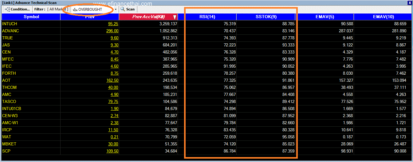This screenshot has width=413, height=162.
Task: Click the Scan magnifier button
Action: pyautogui.click(x=127, y=9)
